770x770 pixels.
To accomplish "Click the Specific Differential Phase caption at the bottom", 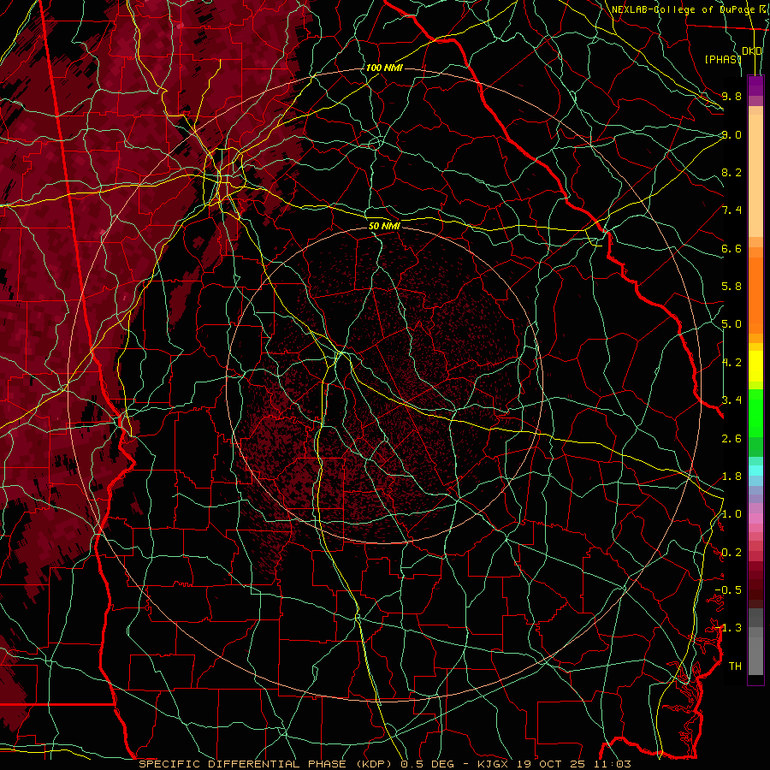I will 384,764.
